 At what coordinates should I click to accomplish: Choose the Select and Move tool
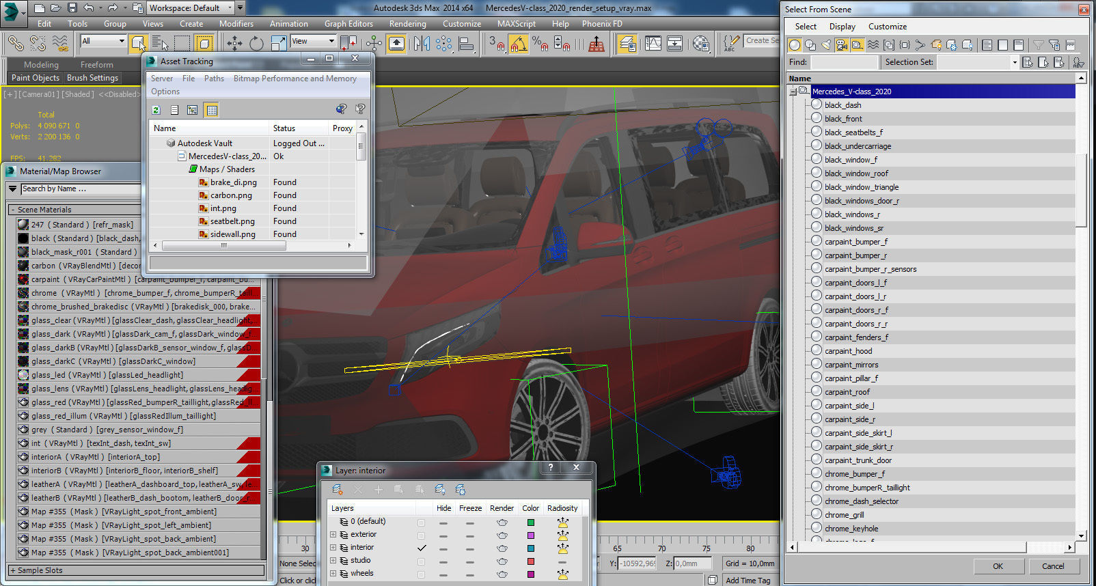click(234, 43)
